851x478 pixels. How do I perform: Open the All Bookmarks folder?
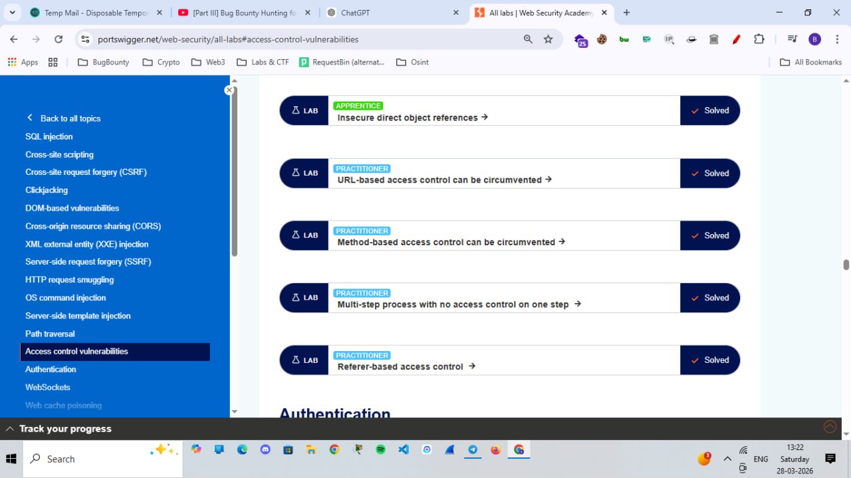(810, 62)
